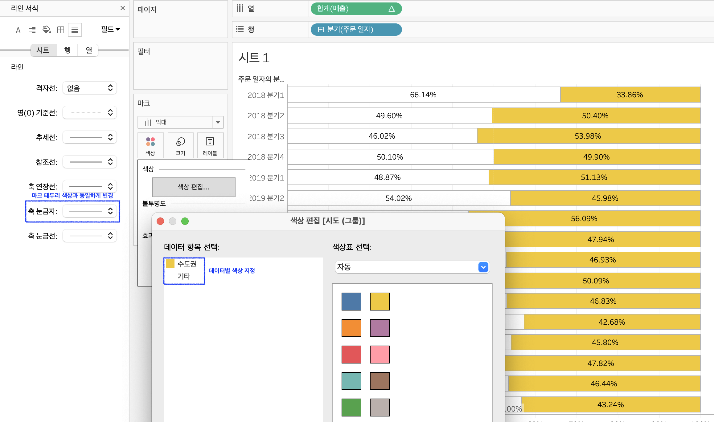
Task: Pick the pink color swatch
Action: click(x=380, y=355)
